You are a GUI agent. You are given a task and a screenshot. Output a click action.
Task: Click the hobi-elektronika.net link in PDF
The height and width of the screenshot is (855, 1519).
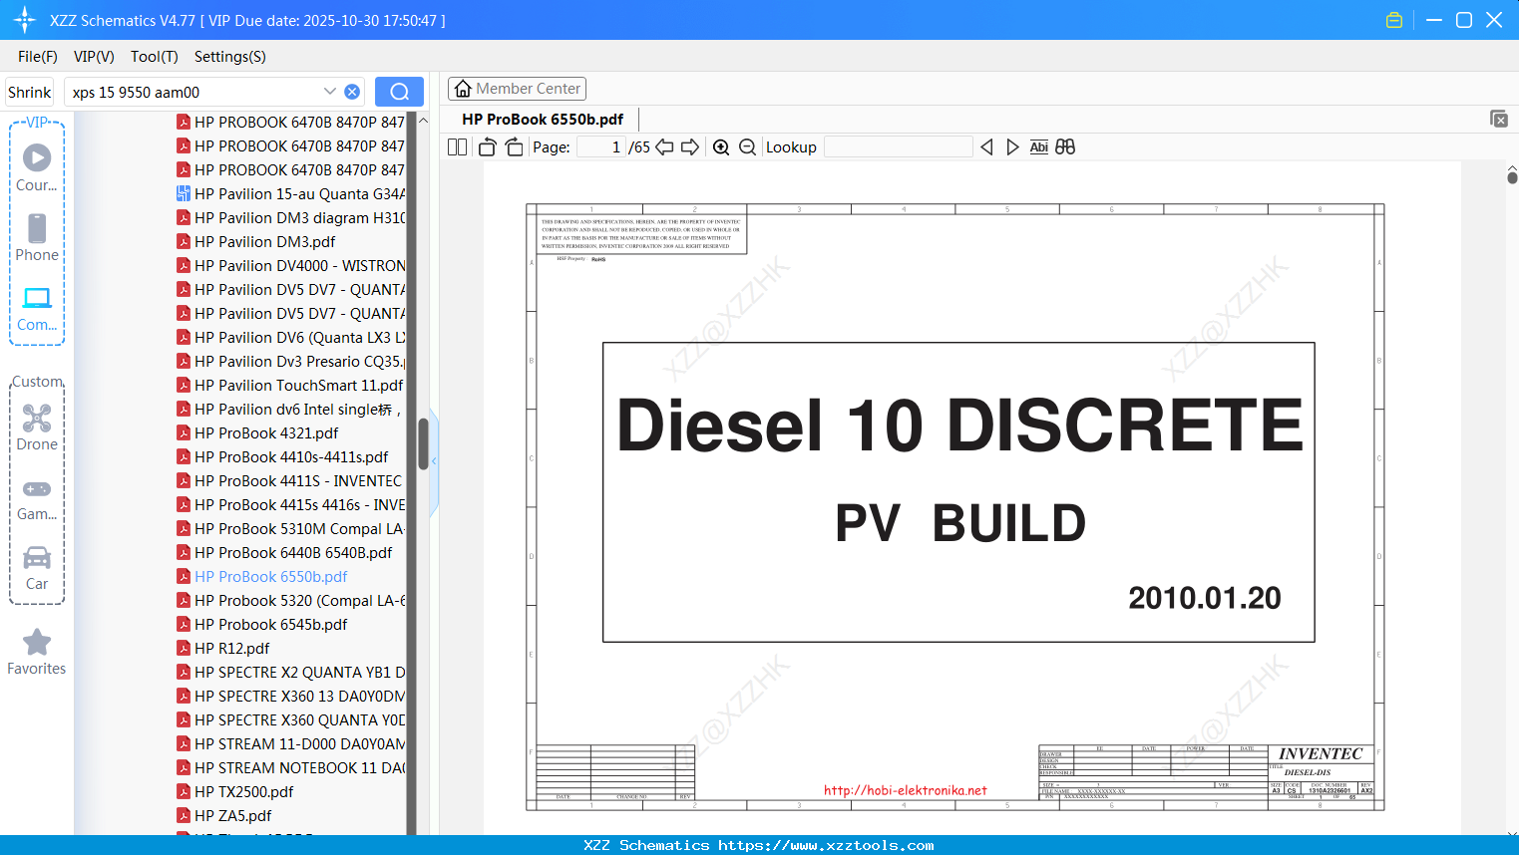(x=906, y=791)
